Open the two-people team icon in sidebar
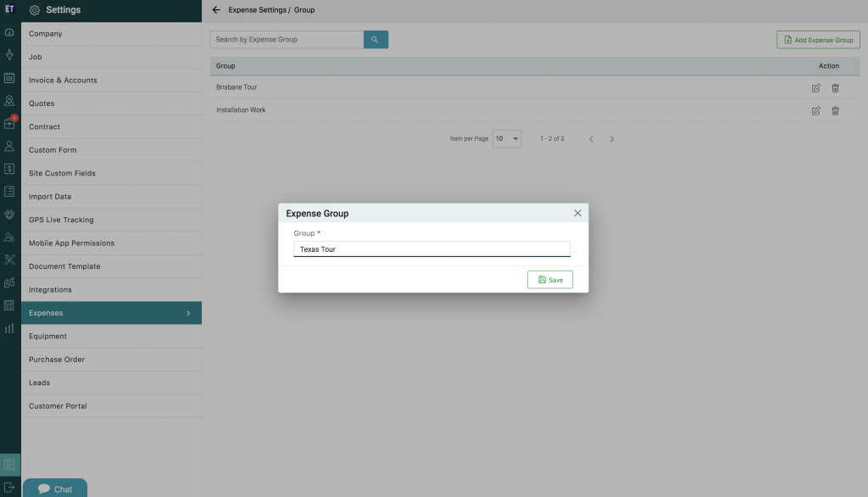The height and width of the screenshot is (497, 868). pyautogui.click(x=9, y=237)
